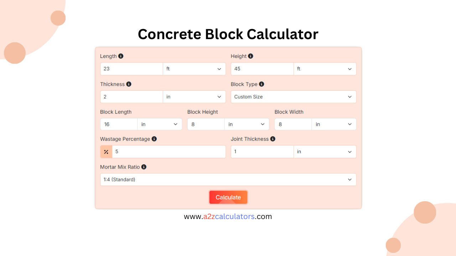
Task: Click the info icon beside Length
Action: pos(121,56)
